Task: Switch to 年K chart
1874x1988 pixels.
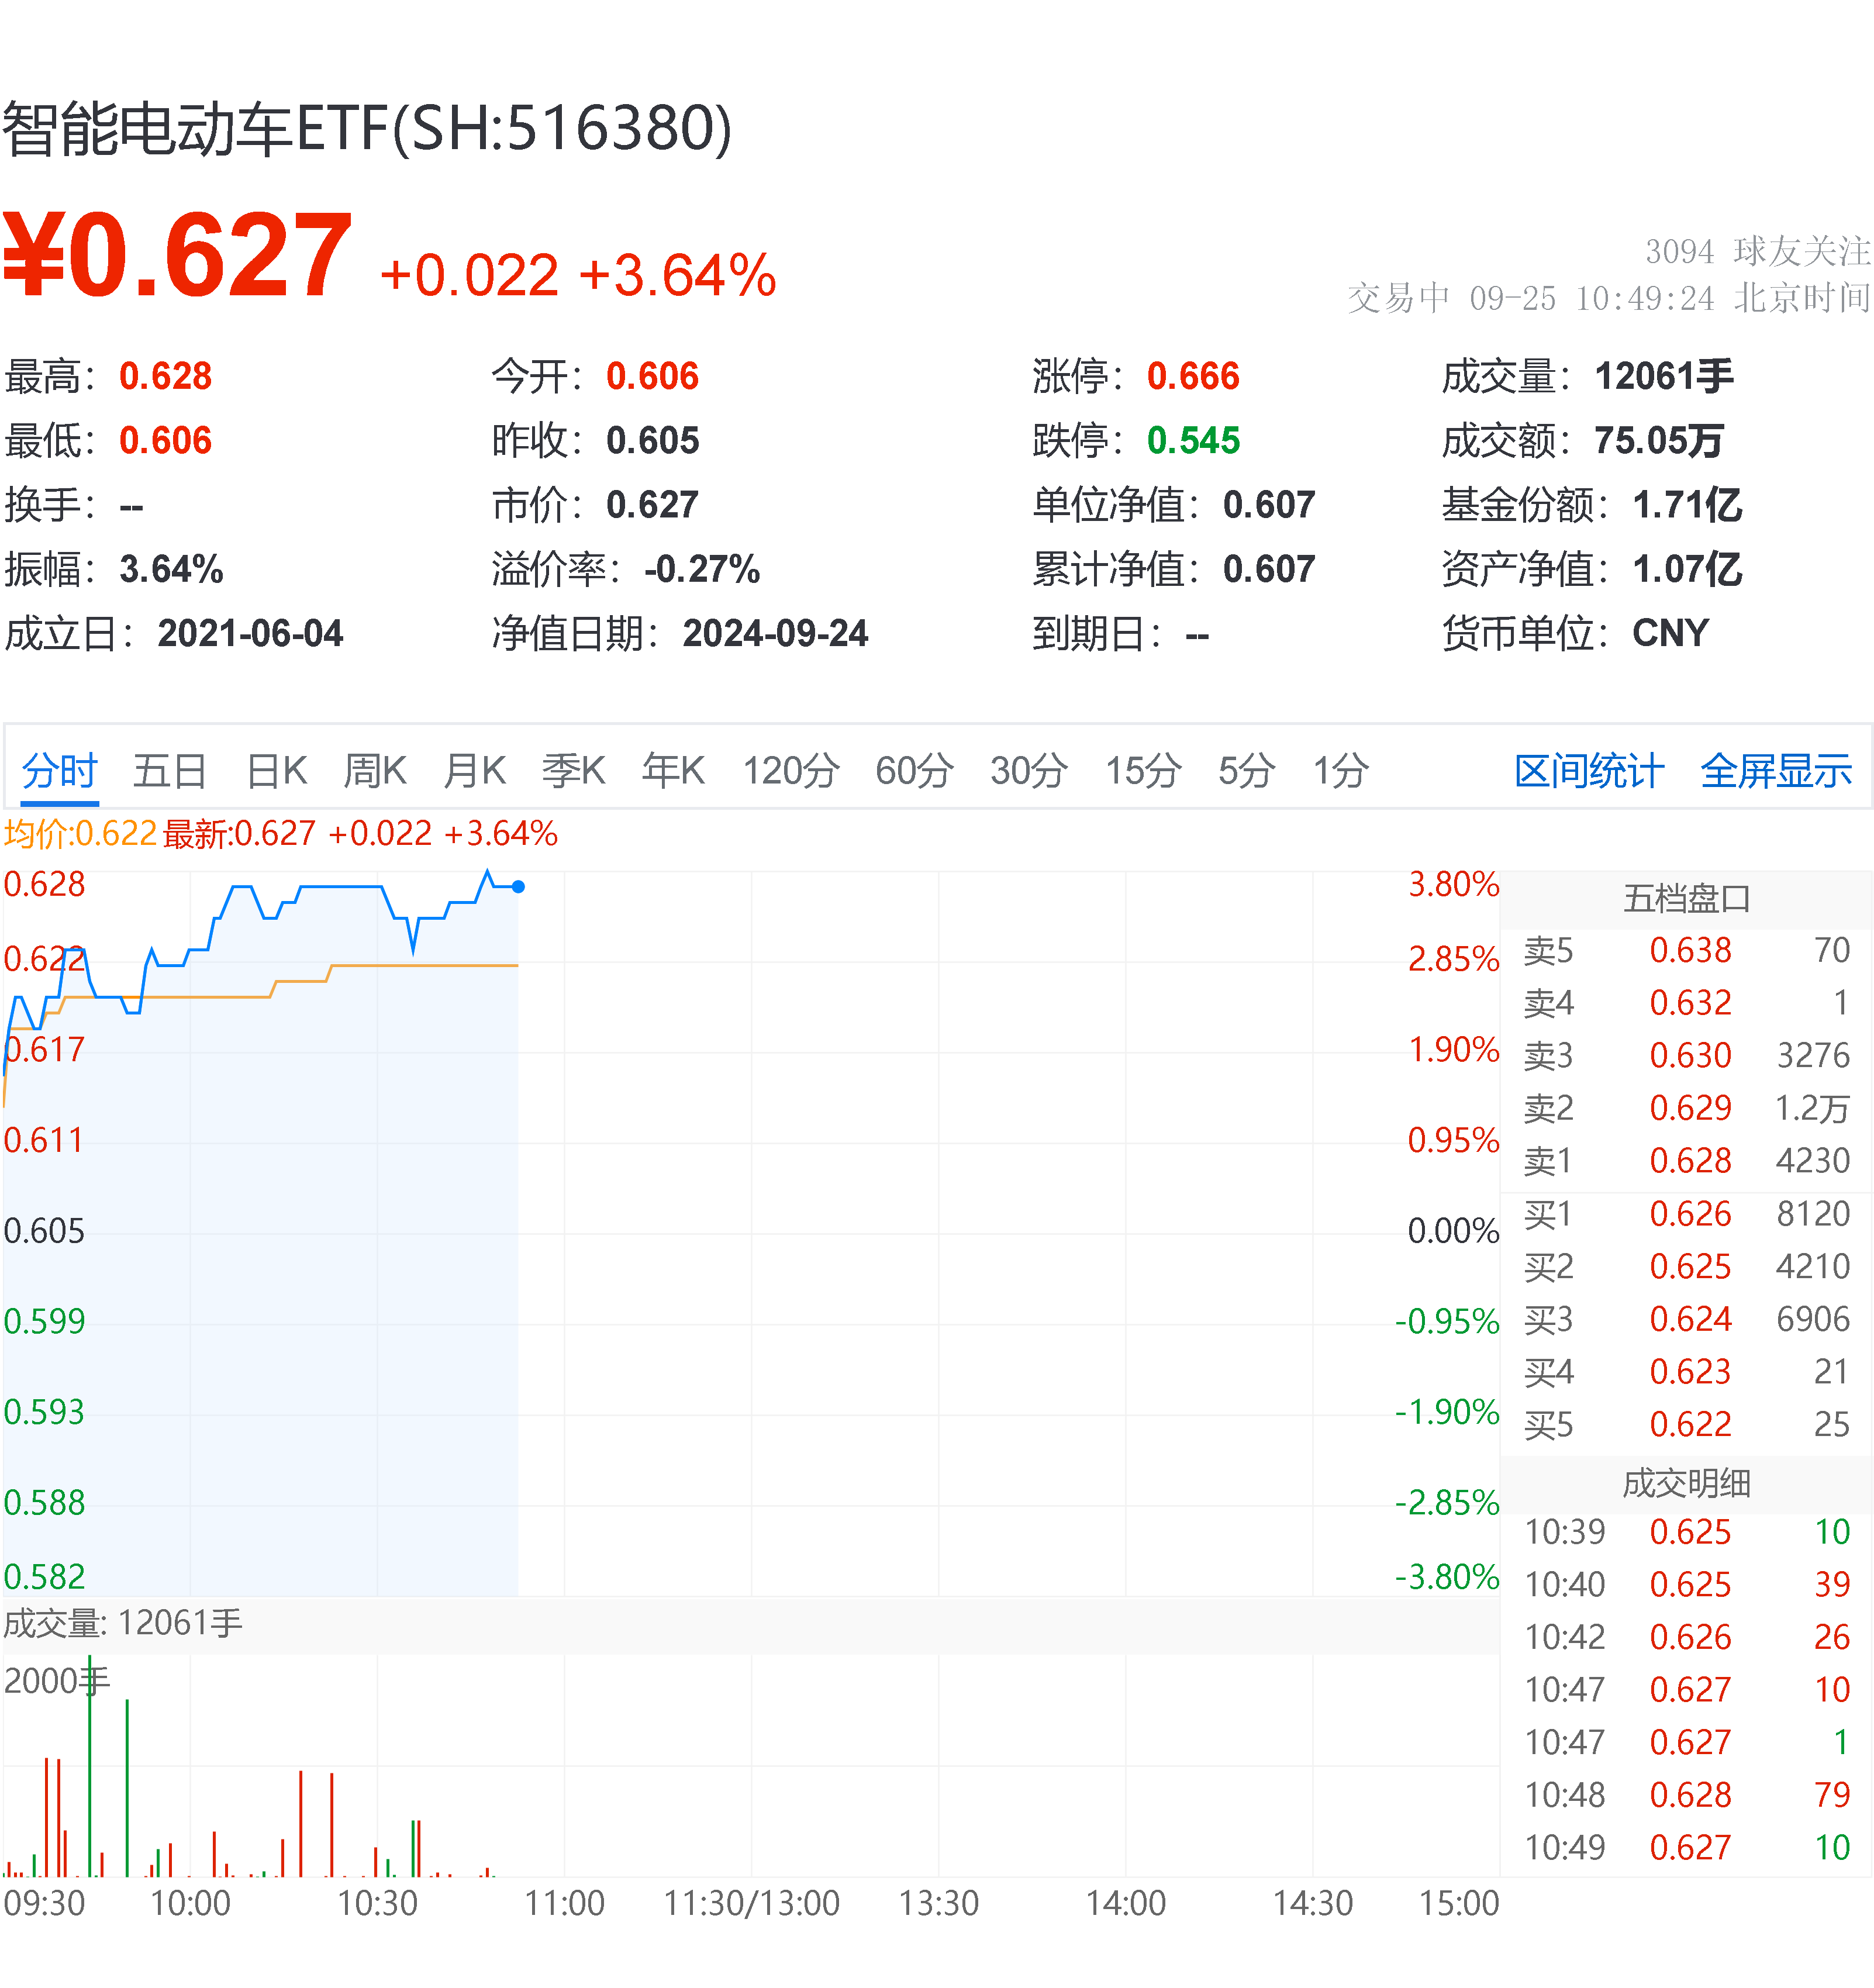Action: point(673,771)
